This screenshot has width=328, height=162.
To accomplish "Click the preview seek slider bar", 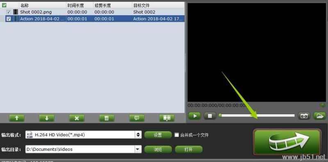I will (x=257, y=116).
